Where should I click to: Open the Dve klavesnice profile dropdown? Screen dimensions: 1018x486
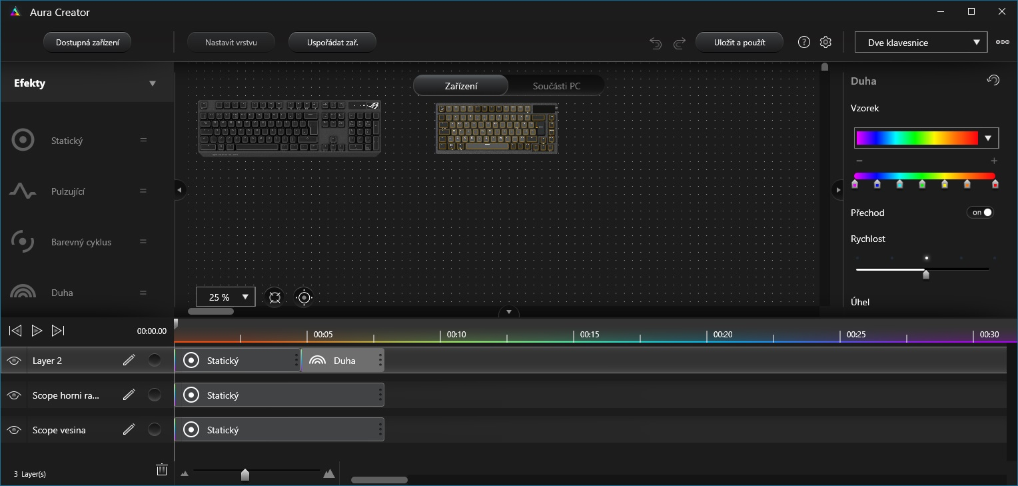(x=921, y=42)
